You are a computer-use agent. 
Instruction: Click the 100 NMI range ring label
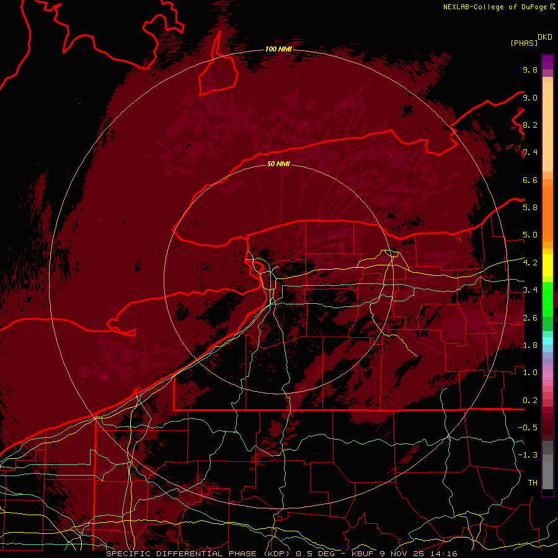coord(278,49)
